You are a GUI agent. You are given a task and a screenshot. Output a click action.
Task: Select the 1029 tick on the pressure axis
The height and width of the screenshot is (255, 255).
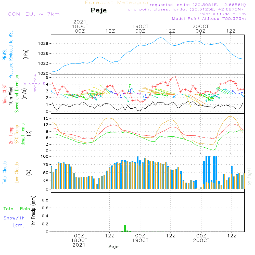point(43,43)
